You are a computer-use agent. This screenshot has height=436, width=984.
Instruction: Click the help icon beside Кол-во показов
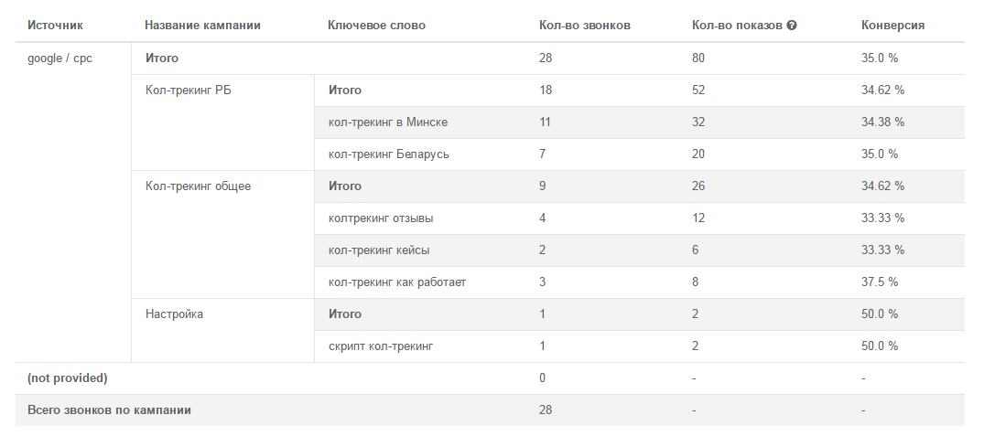[x=792, y=26]
